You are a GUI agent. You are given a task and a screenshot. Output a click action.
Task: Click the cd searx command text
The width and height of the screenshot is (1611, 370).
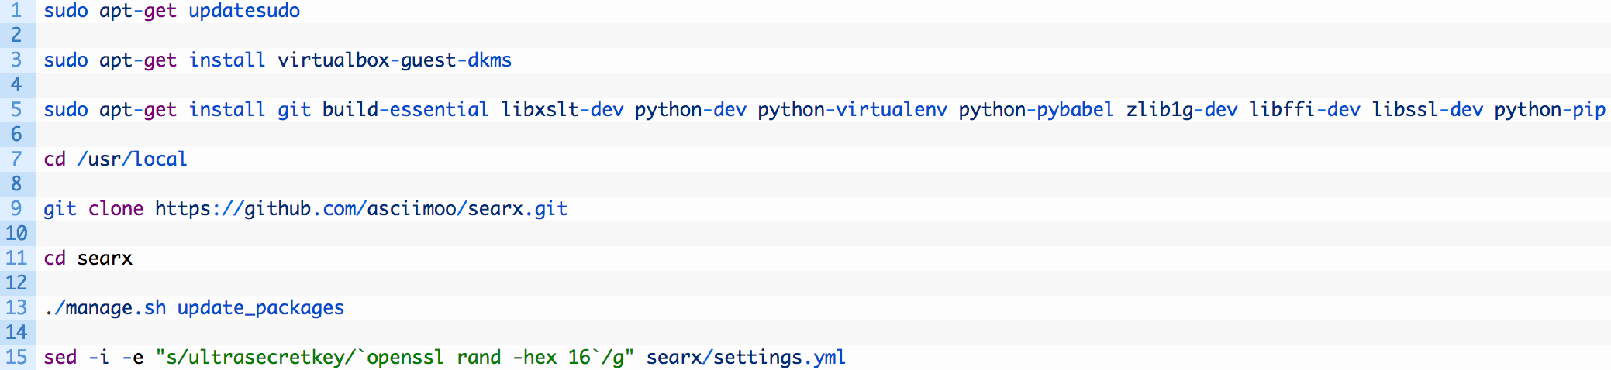tap(88, 259)
